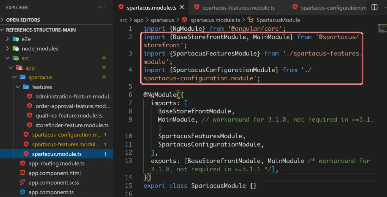Collapse the features folder chevron
Image resolution: width=387 pixels, height=197 pixels.
[x=18, y=87]
